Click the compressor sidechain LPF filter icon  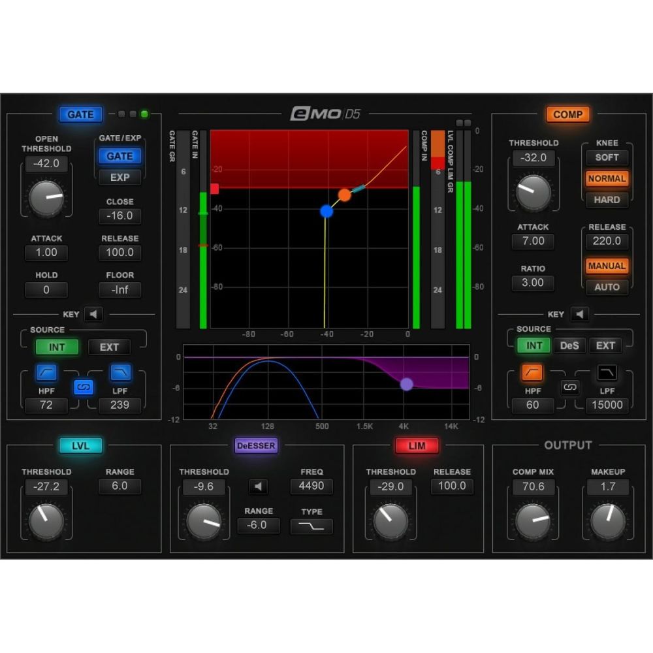(606, 372)
